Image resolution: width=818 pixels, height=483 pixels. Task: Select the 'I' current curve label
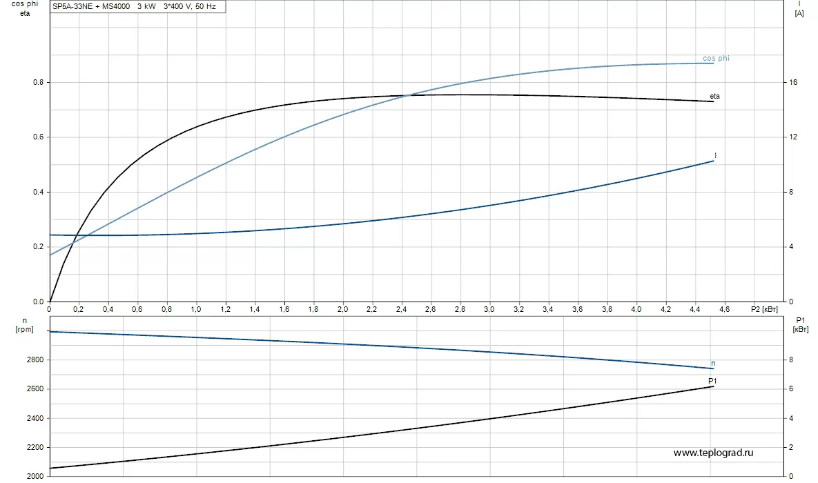(x=715, y=156)
